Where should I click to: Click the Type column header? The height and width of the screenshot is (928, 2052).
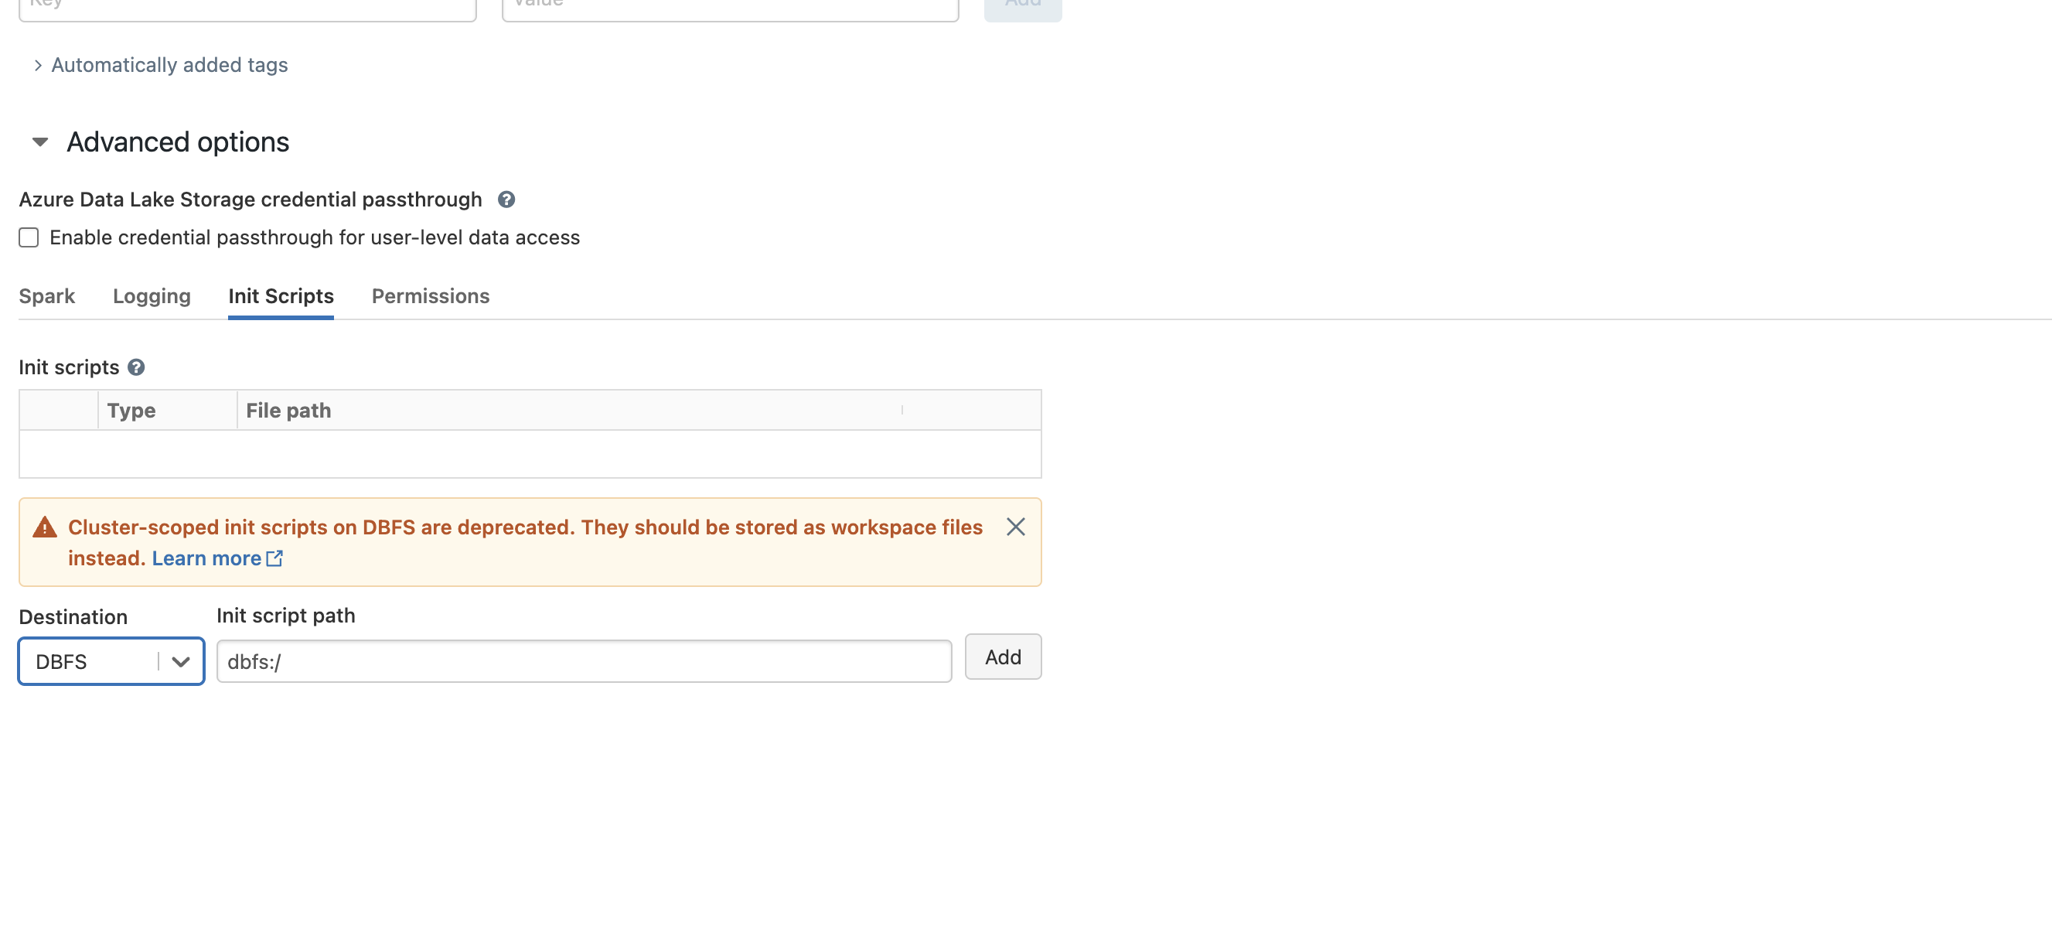[x=131, y=410]
